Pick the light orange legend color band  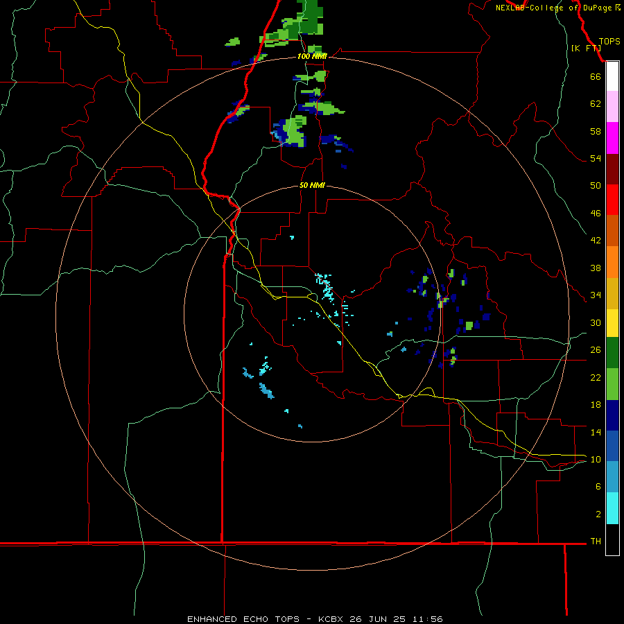pyautogui.click(x=612, y=262)
